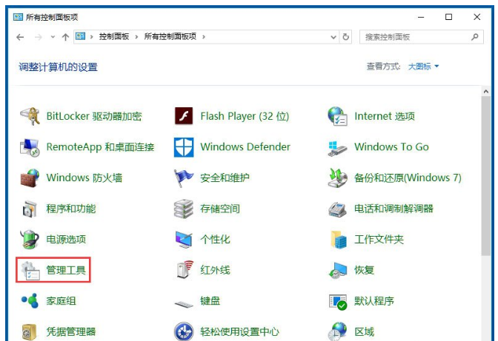This screenshot has width=498, height=341.
Task: Click the 家庭组 text link
Action: (x=61, y=301)
